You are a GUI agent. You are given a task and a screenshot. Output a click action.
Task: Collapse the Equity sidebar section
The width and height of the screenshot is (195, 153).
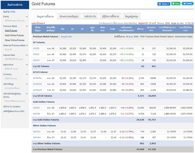coord(27,17)
